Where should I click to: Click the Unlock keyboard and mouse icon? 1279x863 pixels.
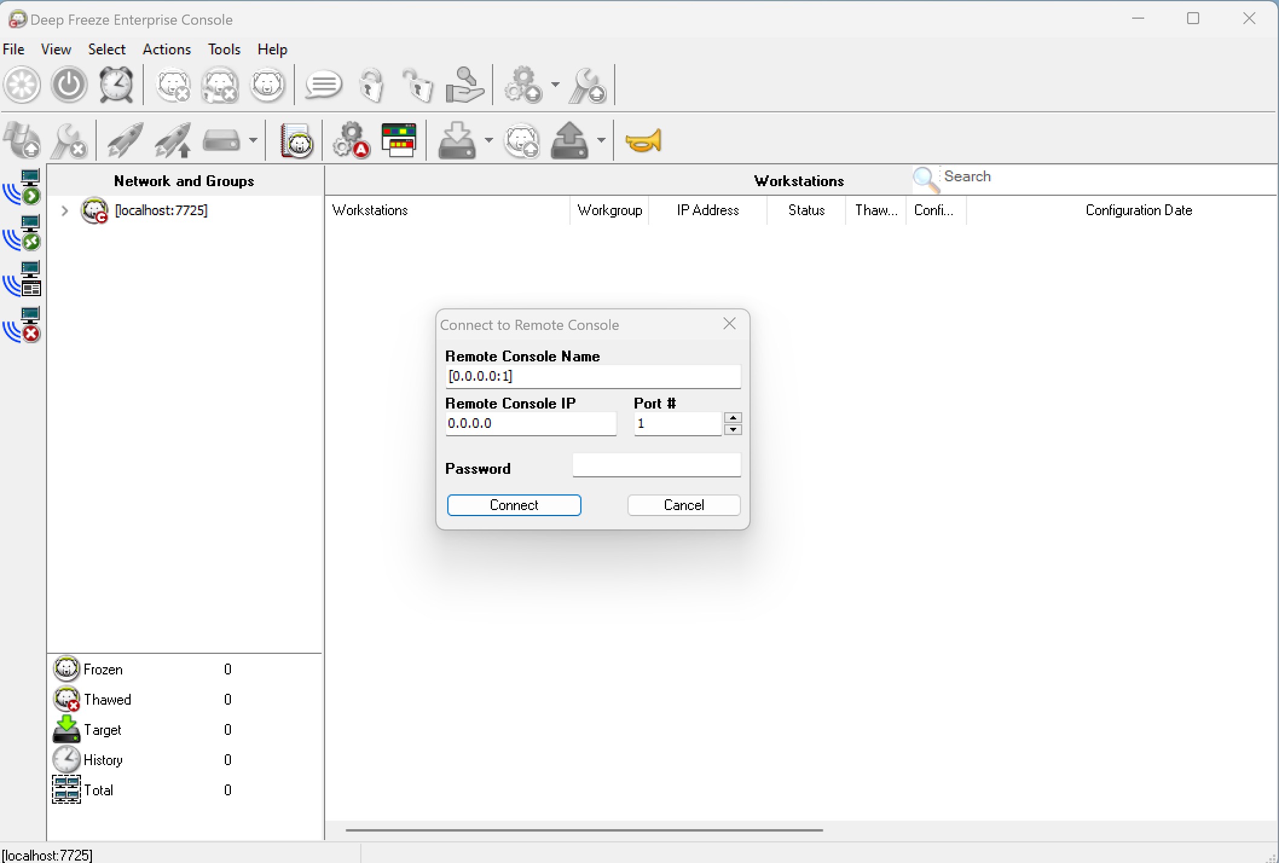[418, 85]
